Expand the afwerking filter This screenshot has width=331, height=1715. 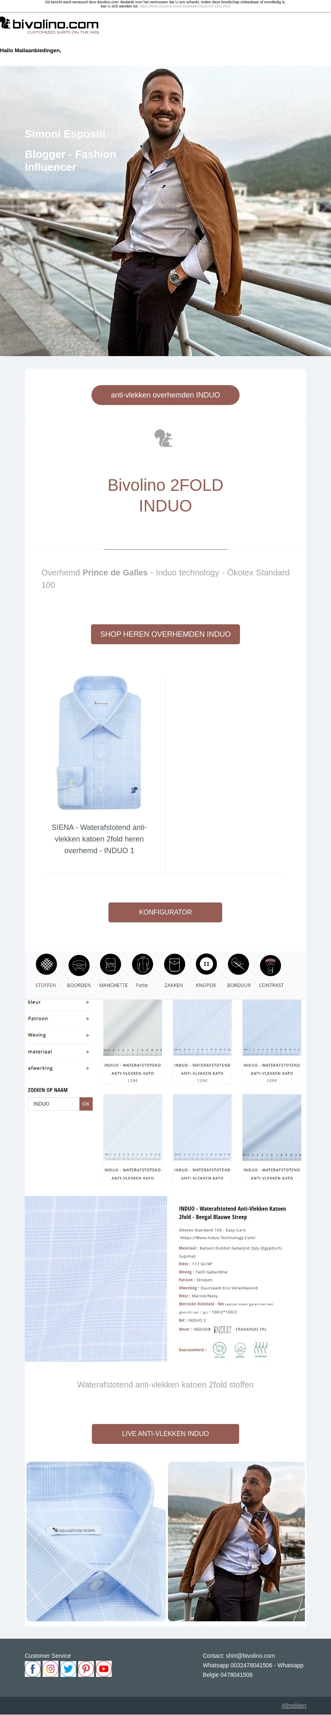(58, 1068)
